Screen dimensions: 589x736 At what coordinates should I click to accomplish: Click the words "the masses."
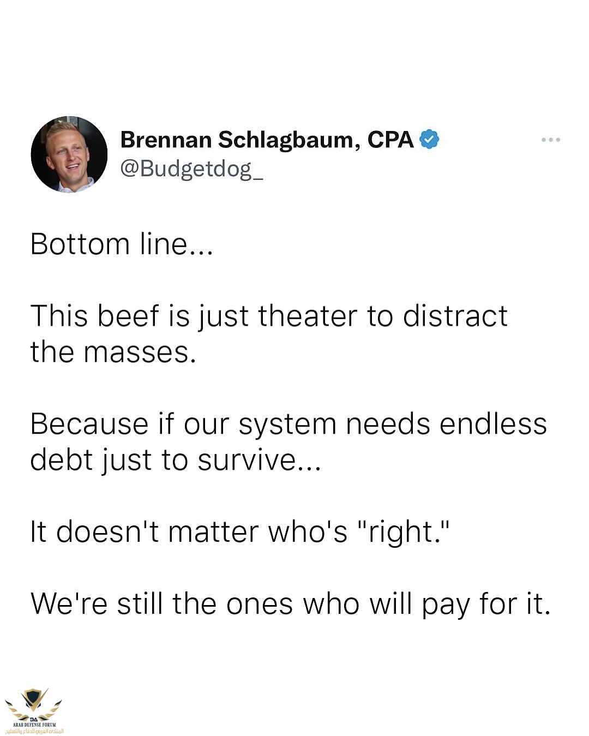(113, 352)
